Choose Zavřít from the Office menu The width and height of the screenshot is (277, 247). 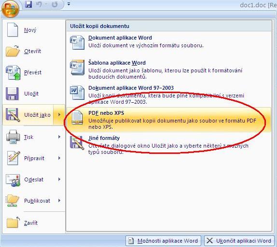click(x=34, y=223)
